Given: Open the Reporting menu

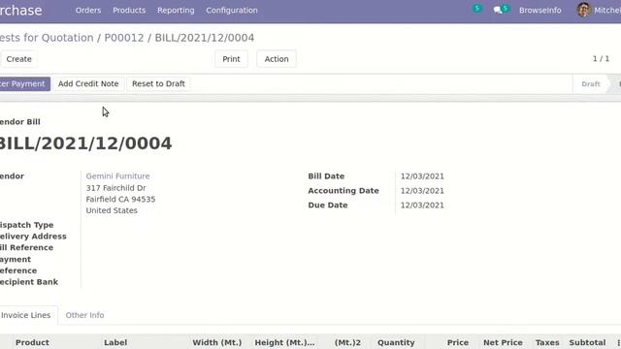Looking at the screenshot, I should pyautogui.click(x=176, y=11).
